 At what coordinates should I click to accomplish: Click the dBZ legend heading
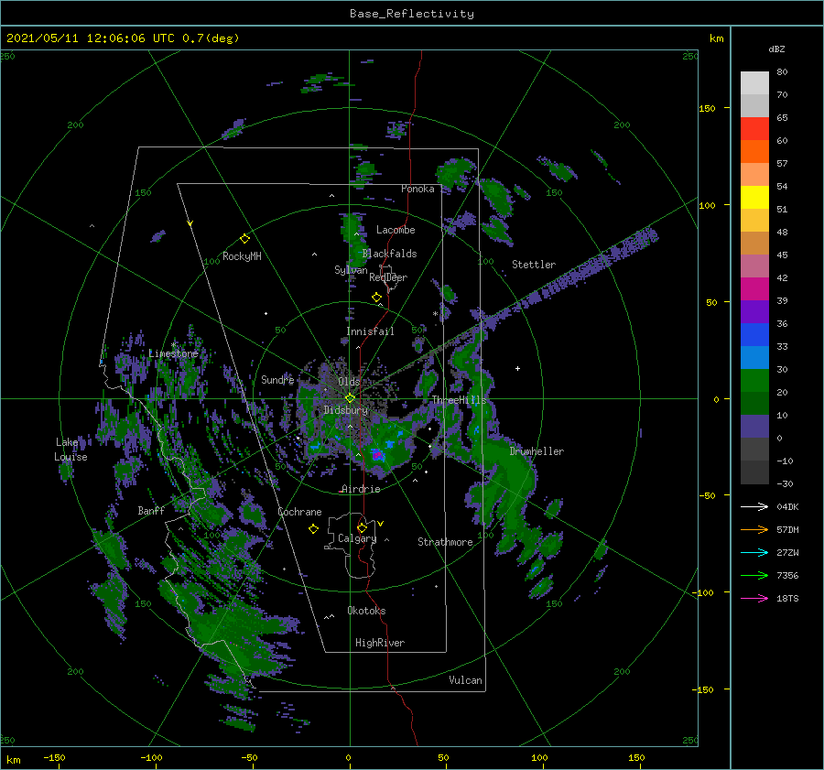tap(776, 49)
